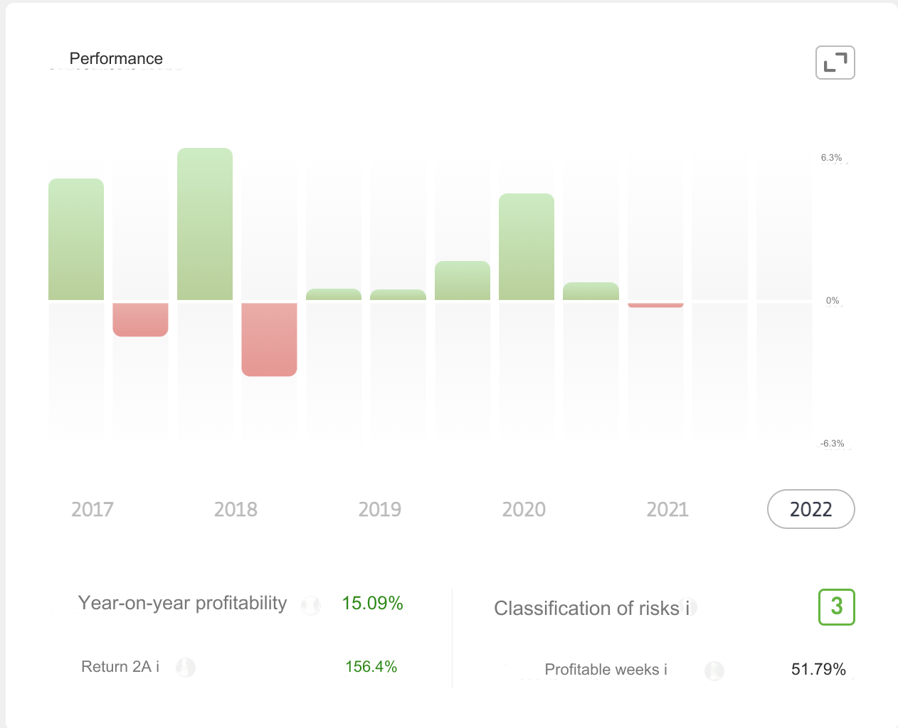Click the 15.09% profitability value

[x=372, y=604]
